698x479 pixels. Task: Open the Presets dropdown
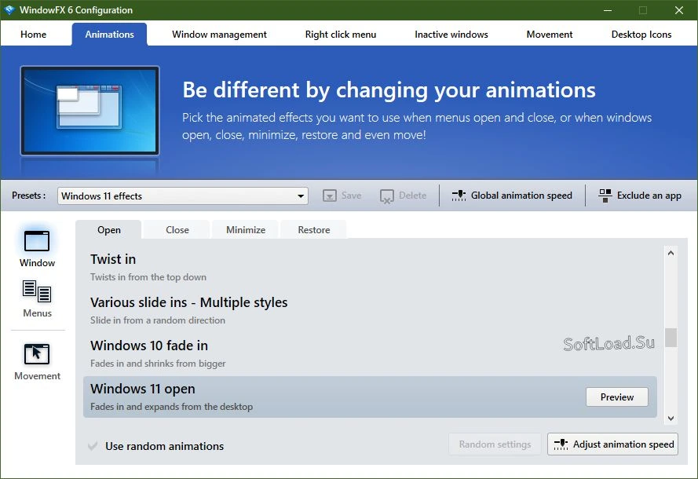point(182,196)
